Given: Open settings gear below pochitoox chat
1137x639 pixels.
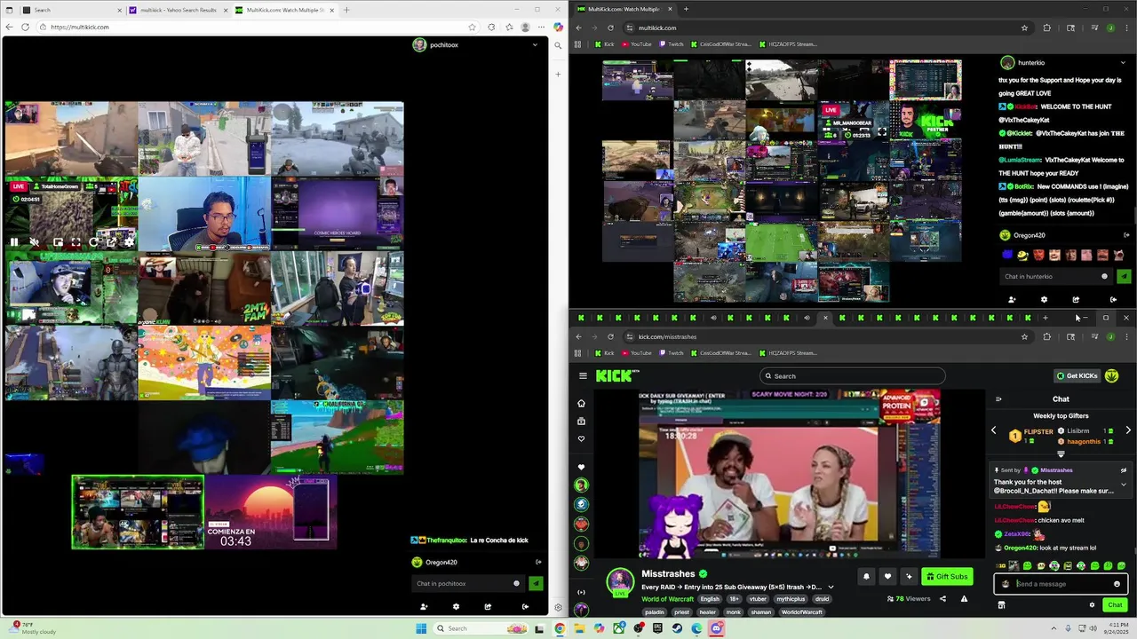Looking at the screenshot, I should pos(456,607).
